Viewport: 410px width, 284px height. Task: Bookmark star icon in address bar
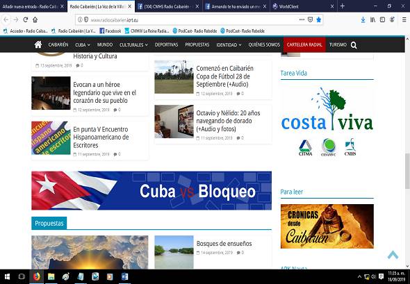click(318, 19)
